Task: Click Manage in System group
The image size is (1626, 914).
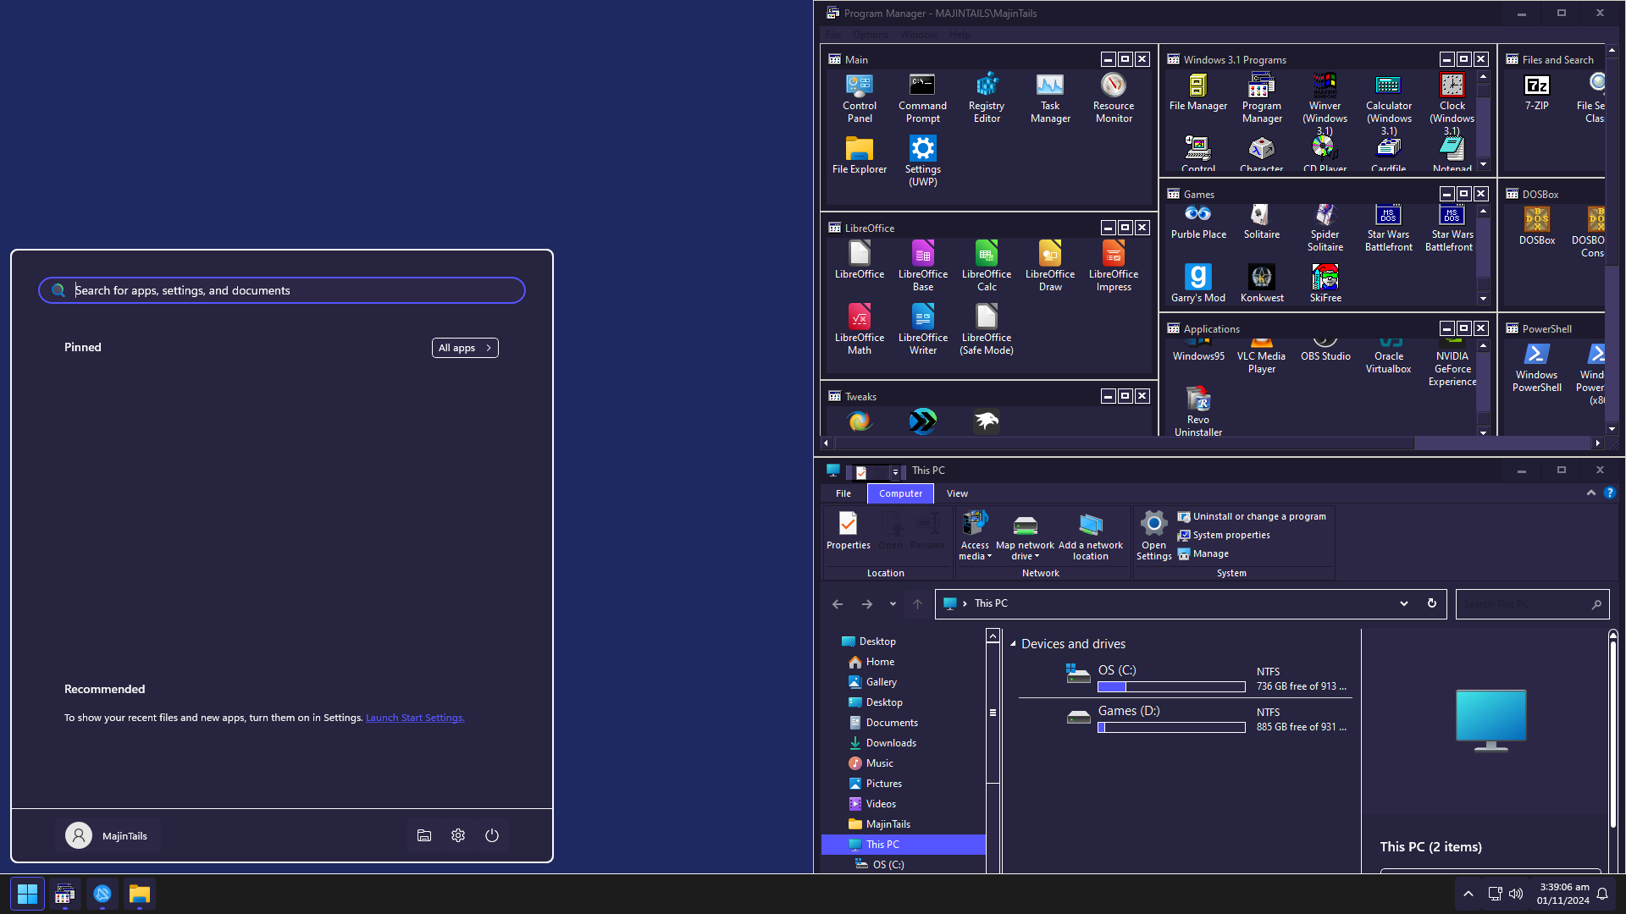Action: point(1203,553)
